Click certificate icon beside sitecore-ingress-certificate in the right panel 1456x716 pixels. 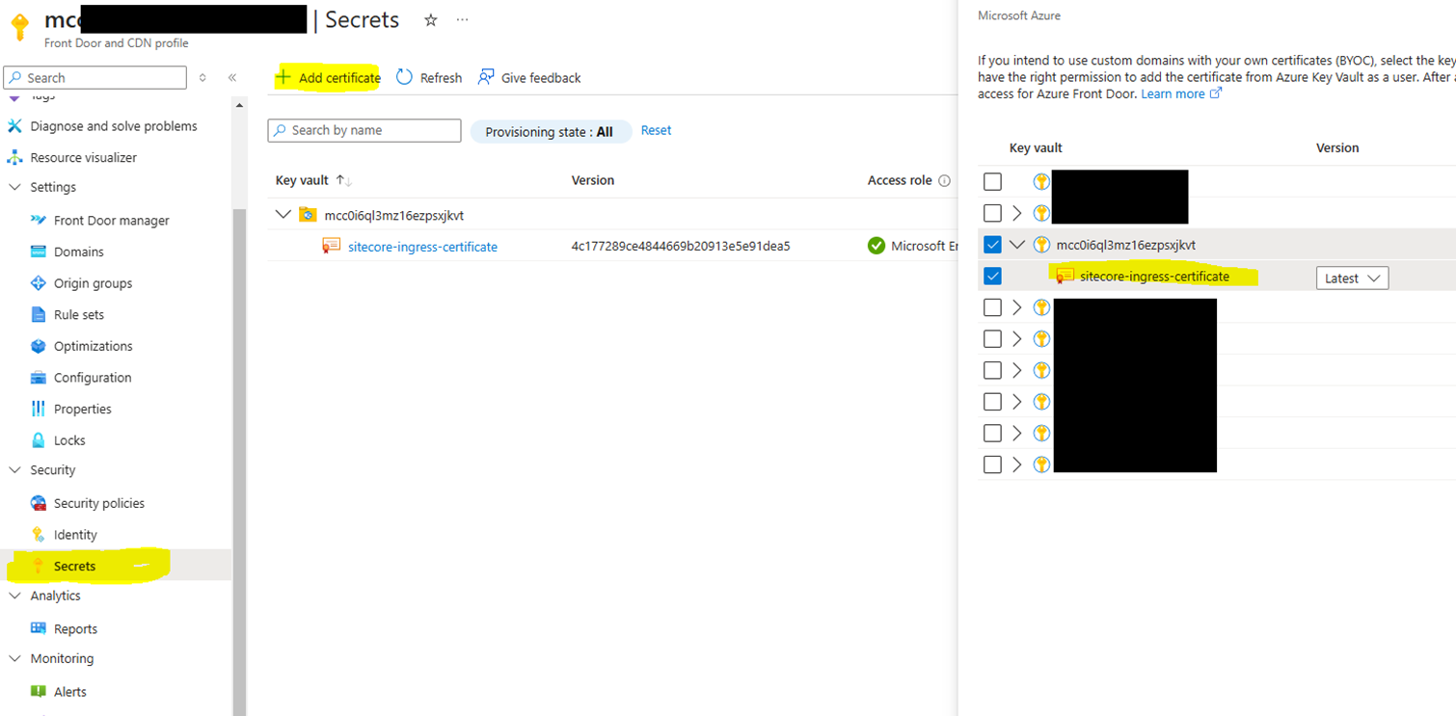pos(1065,277)
